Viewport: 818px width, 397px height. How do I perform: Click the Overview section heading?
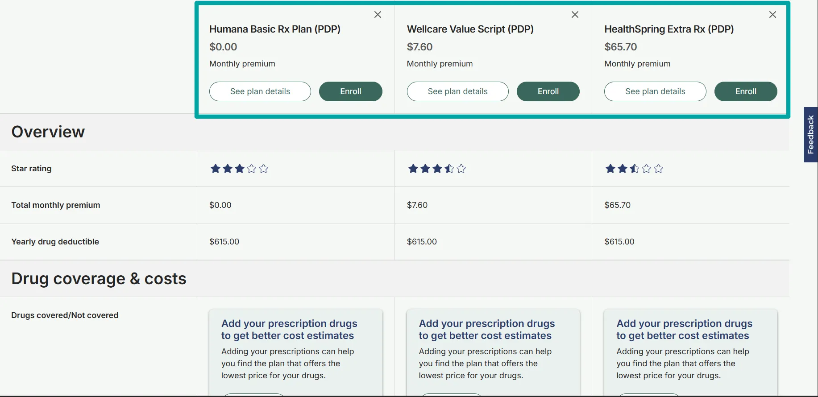(48, 132)
